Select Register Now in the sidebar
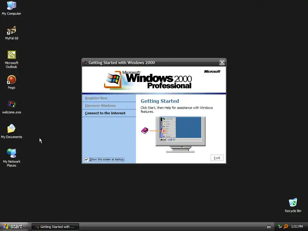Viewport: 308px width, 231px height. point(109,98)
